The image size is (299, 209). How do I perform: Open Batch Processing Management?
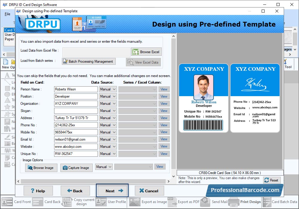click(x=89, y=61)
